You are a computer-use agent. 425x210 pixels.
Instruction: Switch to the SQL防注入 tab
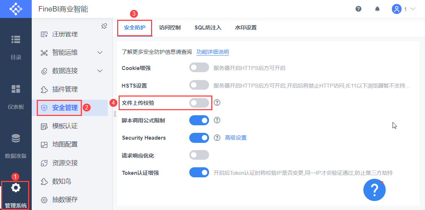[x=208, y=28]
